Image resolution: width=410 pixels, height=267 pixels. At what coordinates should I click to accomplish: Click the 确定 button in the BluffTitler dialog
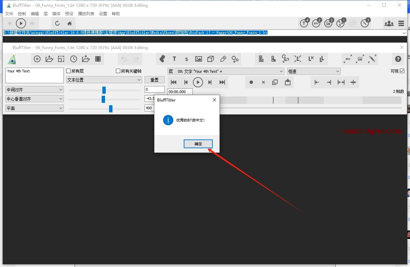198,144
